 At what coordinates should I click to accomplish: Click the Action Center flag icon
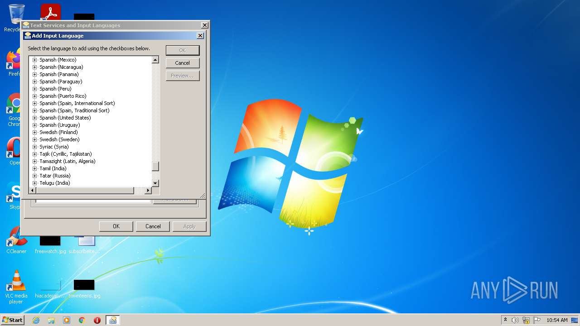(x=537, y=320)
